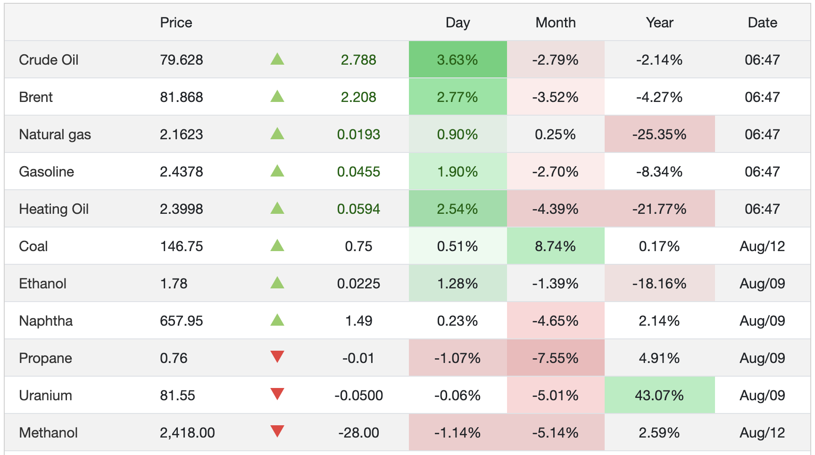Click Uranium year change 43.07%
The image size is (815, 455).
pos(659,396)
